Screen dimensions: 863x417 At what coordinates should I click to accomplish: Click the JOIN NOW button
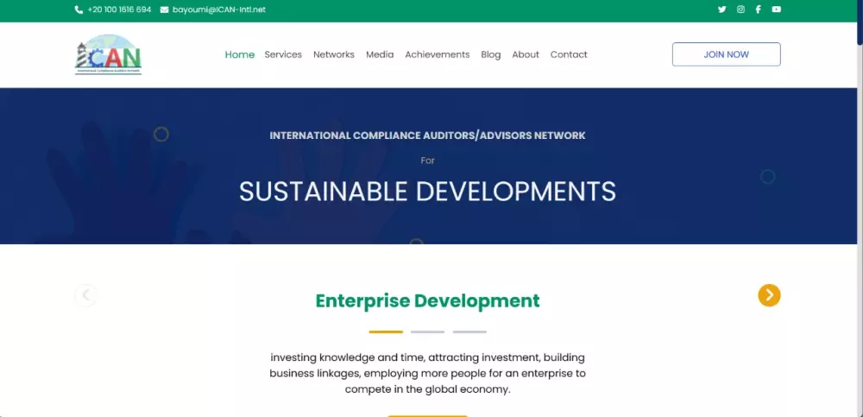coord(726,54)
